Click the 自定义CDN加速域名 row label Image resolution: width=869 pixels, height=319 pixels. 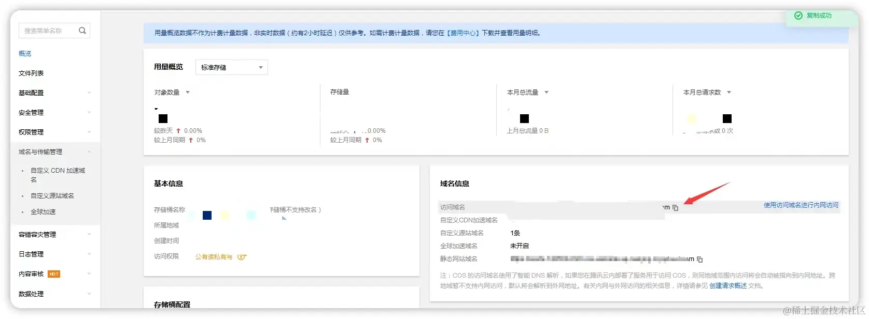point(469,220)
